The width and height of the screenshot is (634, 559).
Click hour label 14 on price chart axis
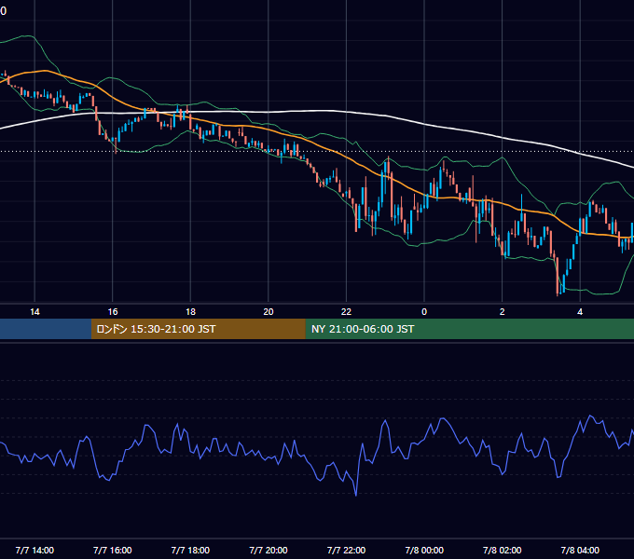tap(34, 312)
